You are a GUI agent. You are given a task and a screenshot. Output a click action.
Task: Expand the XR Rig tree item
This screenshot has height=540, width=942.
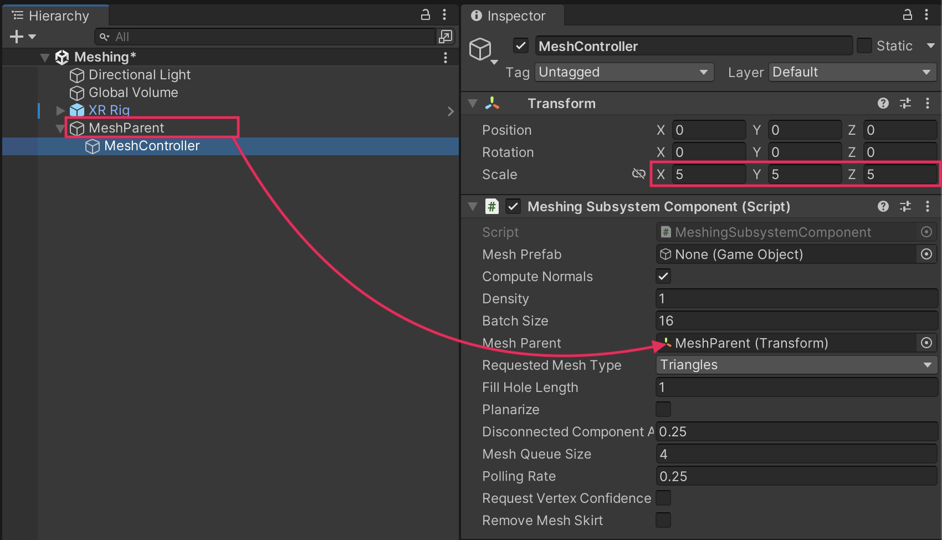point(60,110)
